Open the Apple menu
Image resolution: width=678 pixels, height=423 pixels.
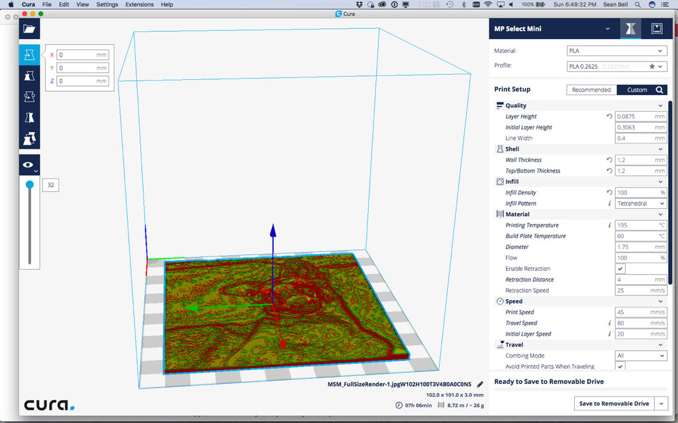click(x=11, y=5)
